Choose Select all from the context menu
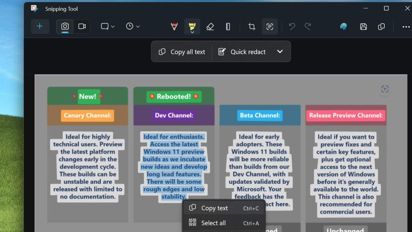Screen dimensions: 412x232 pos(213,223)
